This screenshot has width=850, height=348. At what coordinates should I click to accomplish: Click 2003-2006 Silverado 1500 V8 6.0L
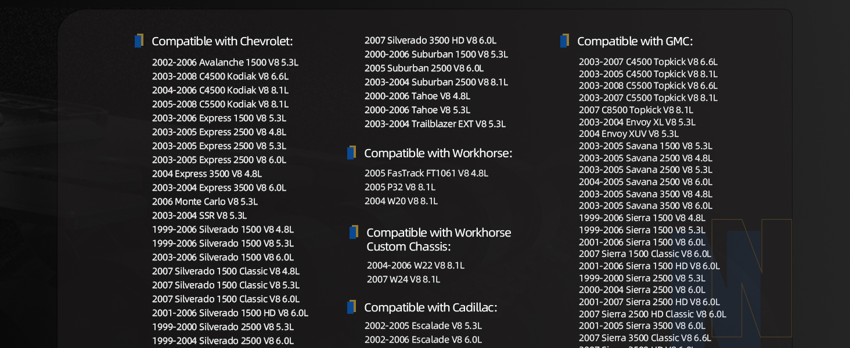tap(223, 257)
